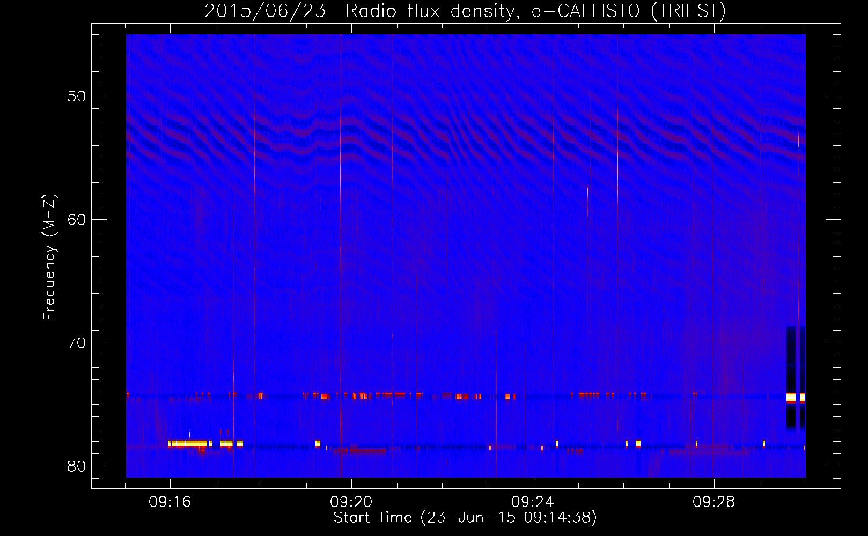Viewport: 868px width, 536px height.
Task: Click the 09:28 time tick label
Action: pyautogui.click(x=714, y=502)
